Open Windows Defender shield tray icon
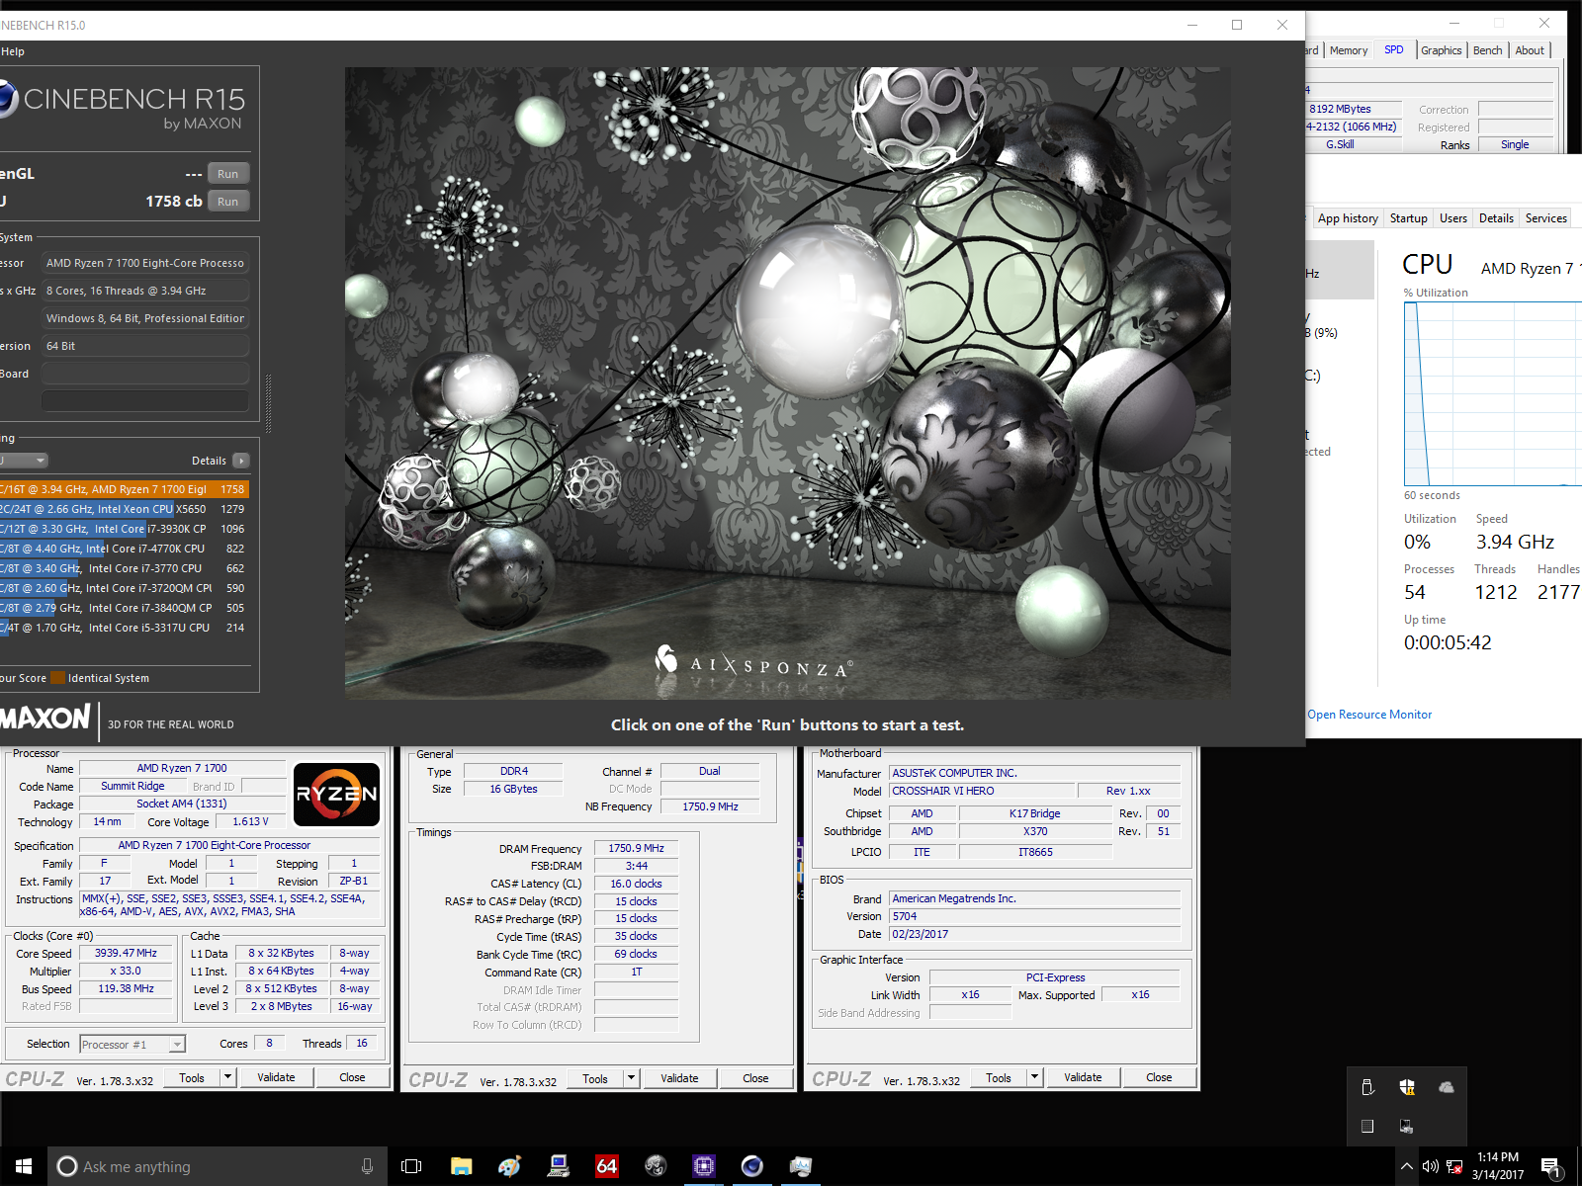Screen dimensions: 1582x1186 point(1407,1087)
